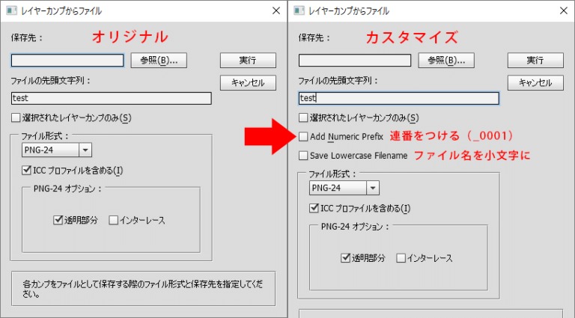Toggle 選択されたレイヤーカンプのみ in the left dialog
575x318 pixels.
click(16, 117)
